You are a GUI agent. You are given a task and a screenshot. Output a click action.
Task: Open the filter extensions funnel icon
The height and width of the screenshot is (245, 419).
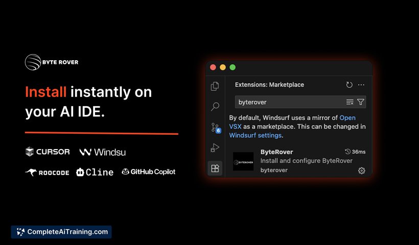coord(360,102)
